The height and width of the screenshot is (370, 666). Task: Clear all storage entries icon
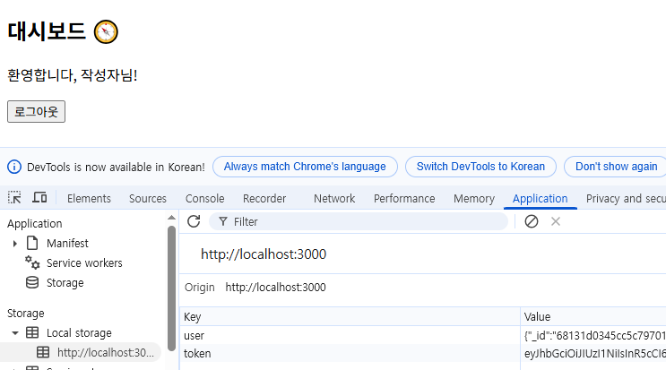coord(532,221)
